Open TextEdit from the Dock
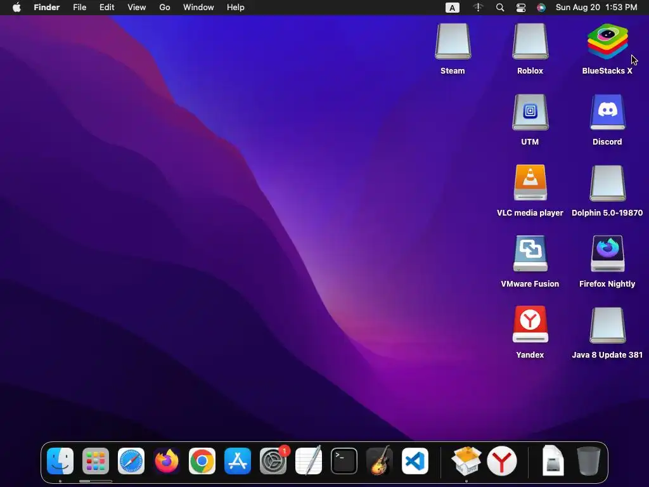649x487 pixels. click(x=309, y=461)
